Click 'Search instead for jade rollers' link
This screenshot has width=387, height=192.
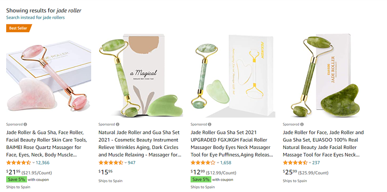click(x=35, y=18)
